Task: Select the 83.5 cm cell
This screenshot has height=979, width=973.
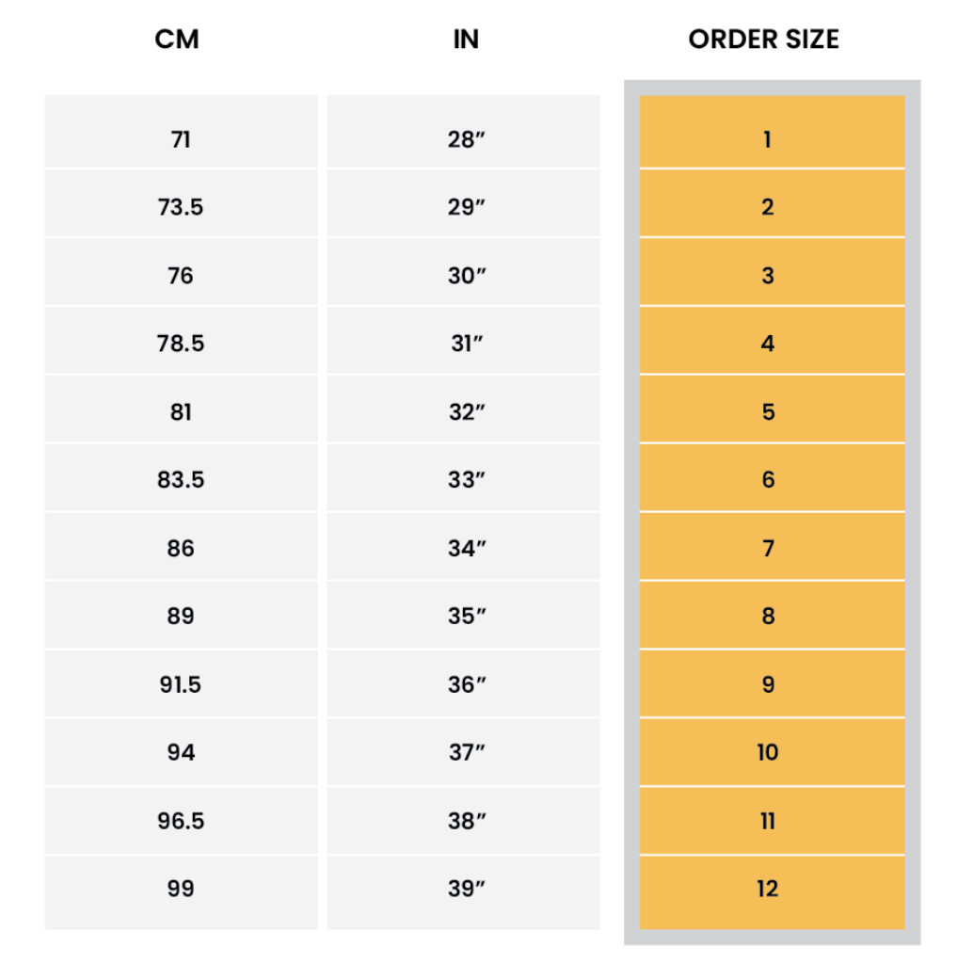Action: [x=181, y=480]
